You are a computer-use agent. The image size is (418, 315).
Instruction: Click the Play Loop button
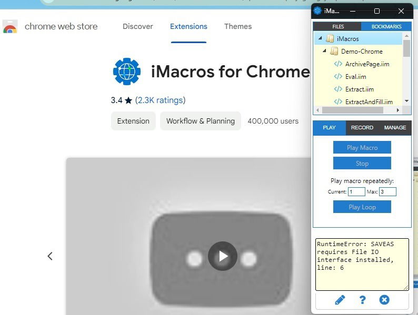coord(362,207)
